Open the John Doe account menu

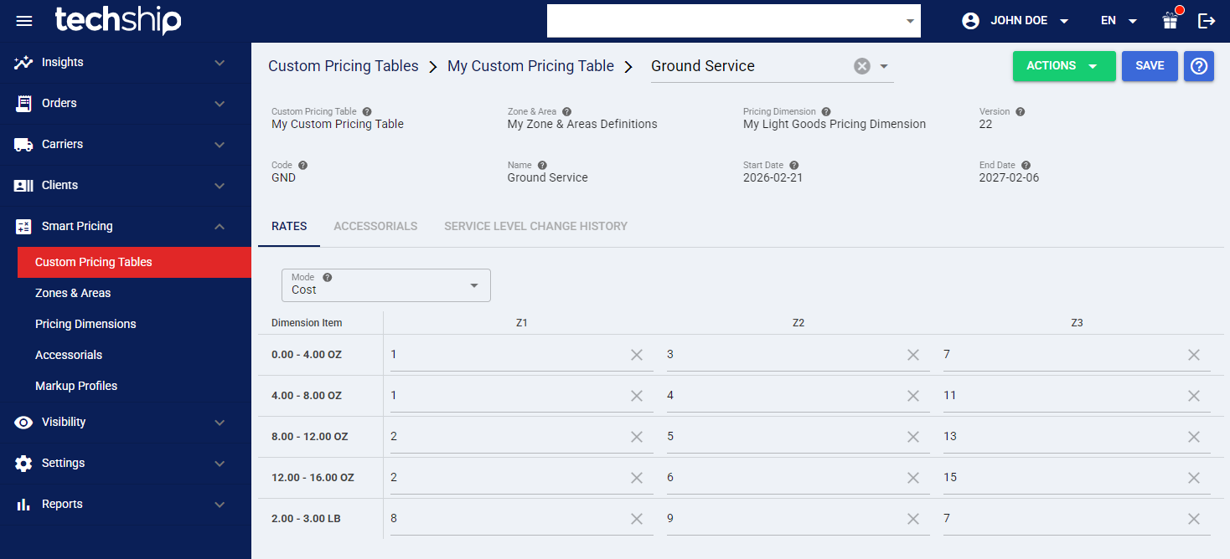tap(1016, 21)
